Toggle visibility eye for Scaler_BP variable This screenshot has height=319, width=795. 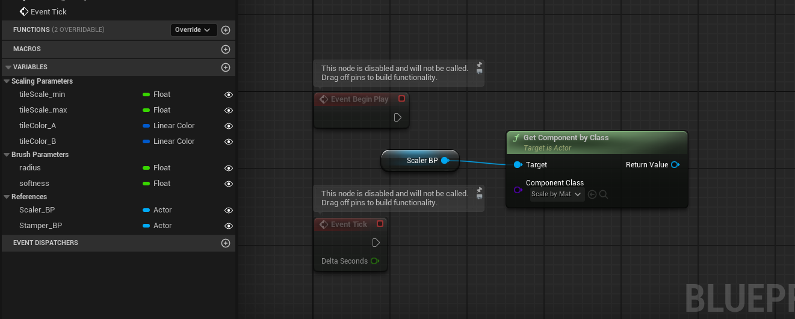point(229,211)
